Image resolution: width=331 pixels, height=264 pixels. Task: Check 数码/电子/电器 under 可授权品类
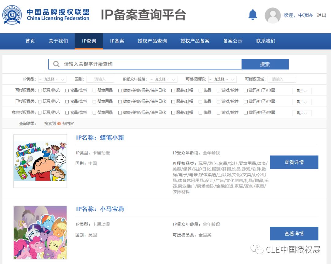click(246, 91)
